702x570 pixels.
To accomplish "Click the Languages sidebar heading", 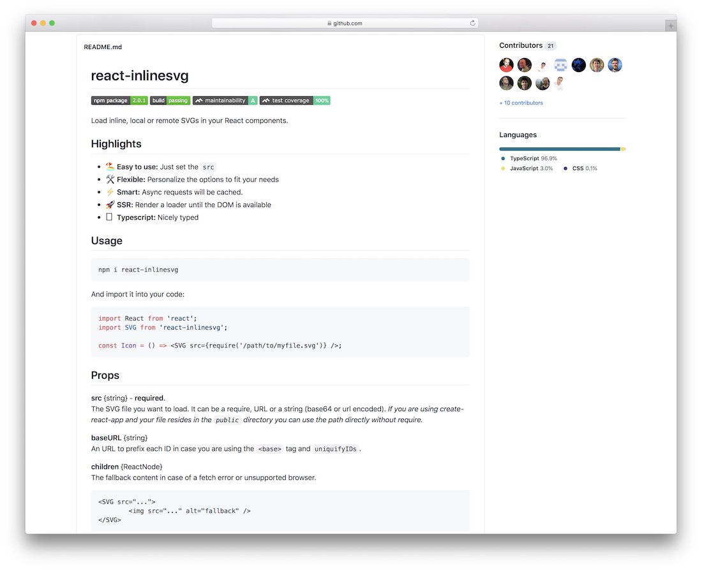I will (518, 135).
